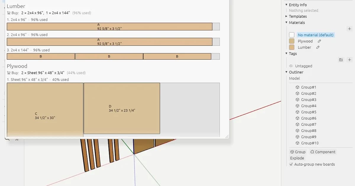Click first B piece in 2x4 x 144" layout
This screenshot has width=355, height=186.
click(41, 56)
